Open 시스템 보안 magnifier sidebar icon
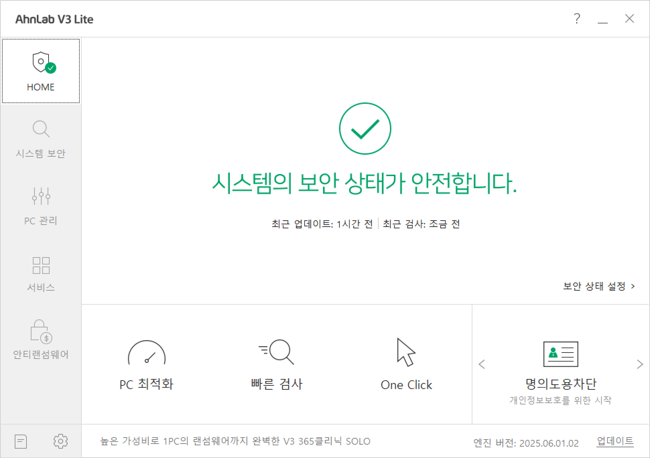 point(41,129)
